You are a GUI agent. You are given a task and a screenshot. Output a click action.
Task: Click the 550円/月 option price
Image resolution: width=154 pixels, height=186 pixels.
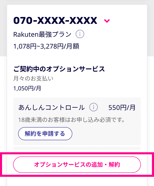click(x=122, y=108)
